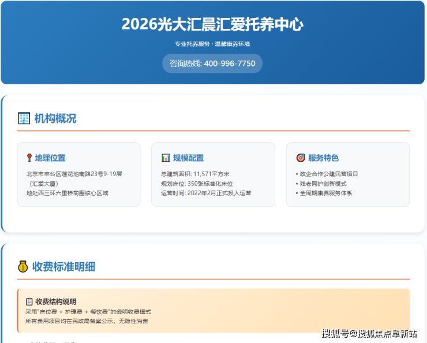Click the 收费标准明细 section heading
This screenshot has height=343, width=427.
pyautogui.click(x=63, y=266)
